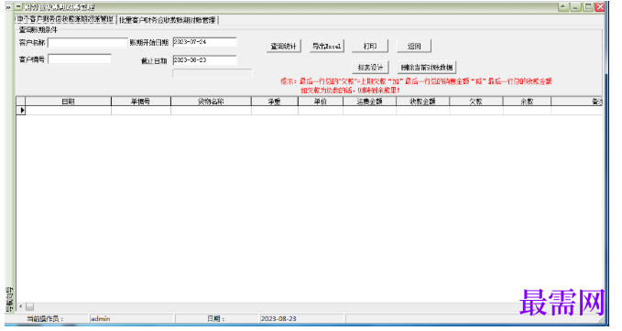
Task: Click the 查询统计 button
Action: click(284, 47)
